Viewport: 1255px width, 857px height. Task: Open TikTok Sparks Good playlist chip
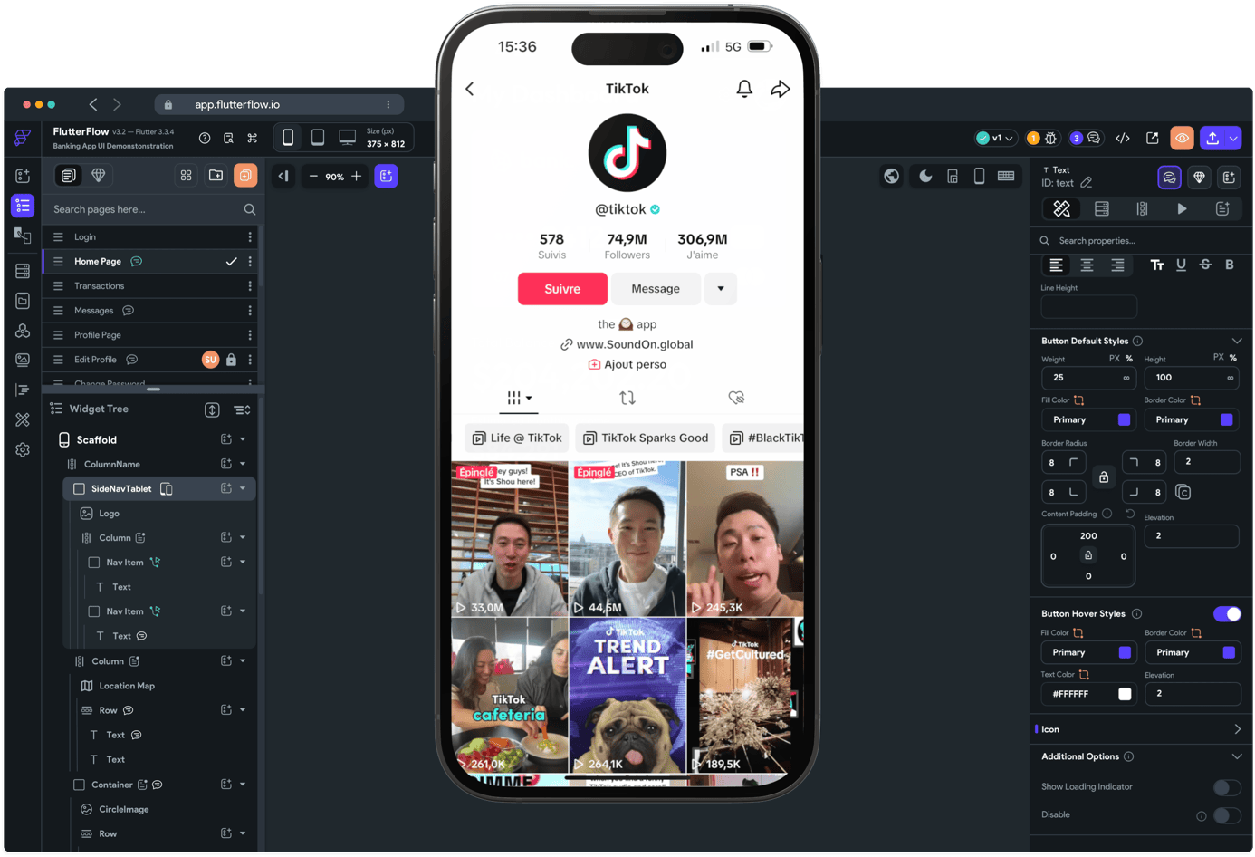coord(645,438)
